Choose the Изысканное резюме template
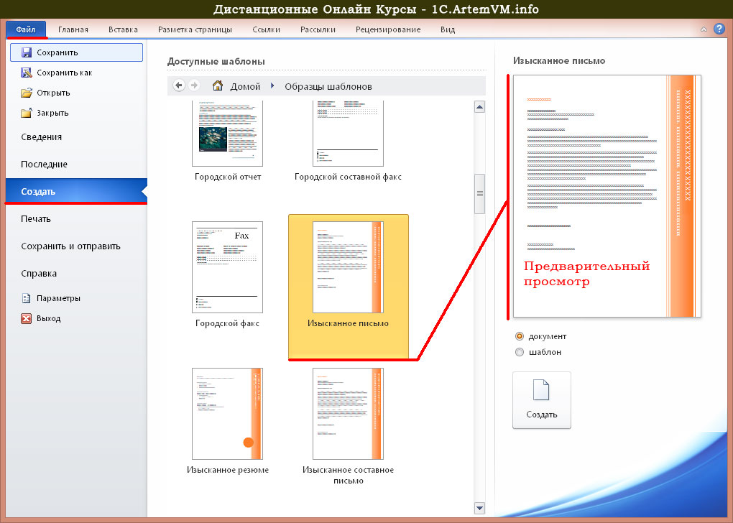Screen dimensions: 733x523 click(x=228, y=421)
